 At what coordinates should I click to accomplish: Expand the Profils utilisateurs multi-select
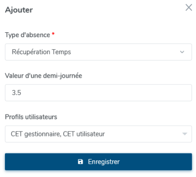(98, 134)
